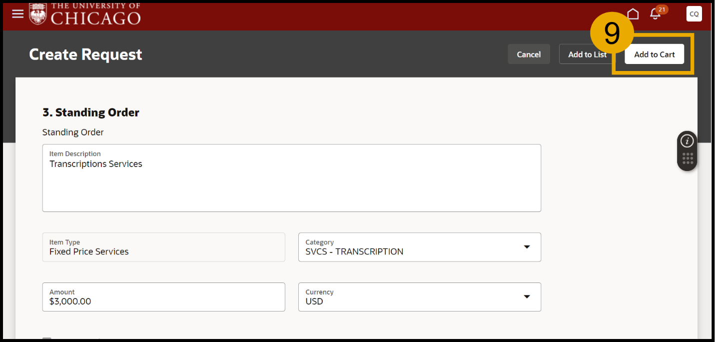
Task: Open notifications bell with 21 alerts
Action: click(655, 14)
